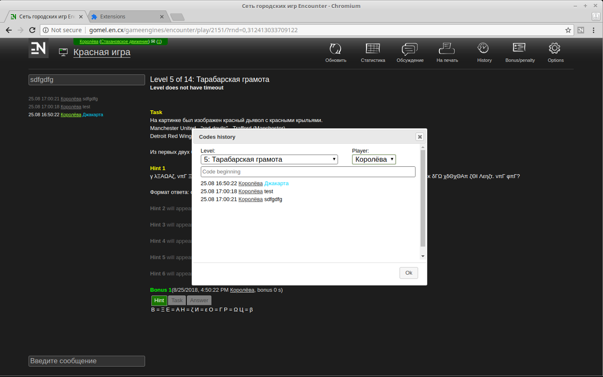Click the Обновить refresh icon
This screenshot has height=377, width=603.
tap(335, 49)
